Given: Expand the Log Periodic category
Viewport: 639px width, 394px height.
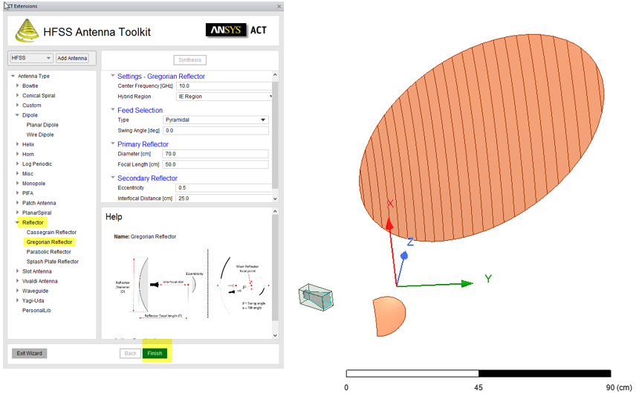Looking at the screenshot, I should pyautogui.click(x=18, y=164).
